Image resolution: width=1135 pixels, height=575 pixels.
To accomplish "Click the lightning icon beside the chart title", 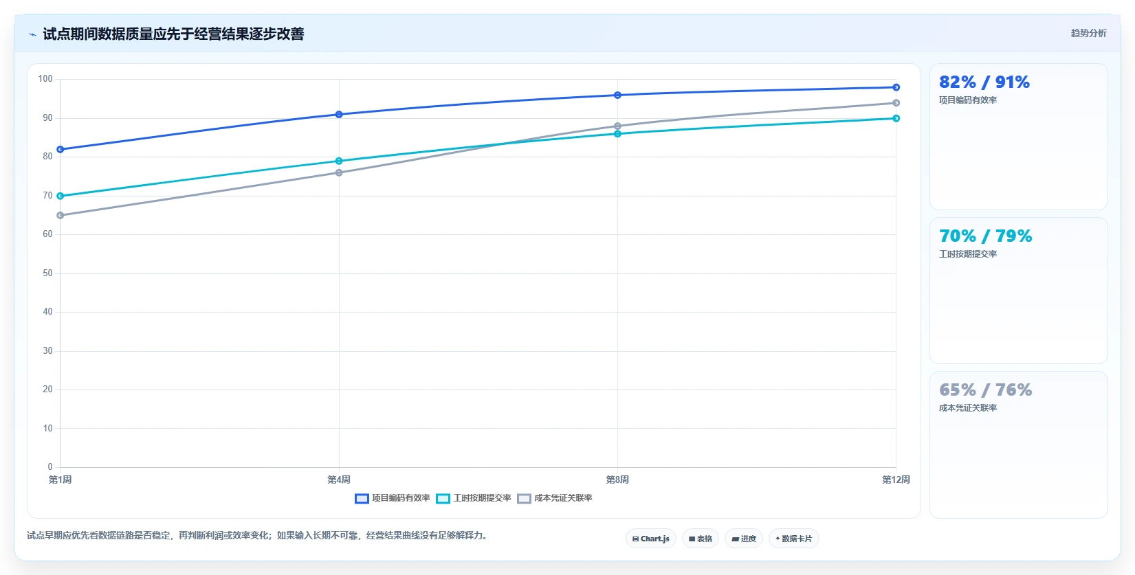I will click(x=32, y=34).
